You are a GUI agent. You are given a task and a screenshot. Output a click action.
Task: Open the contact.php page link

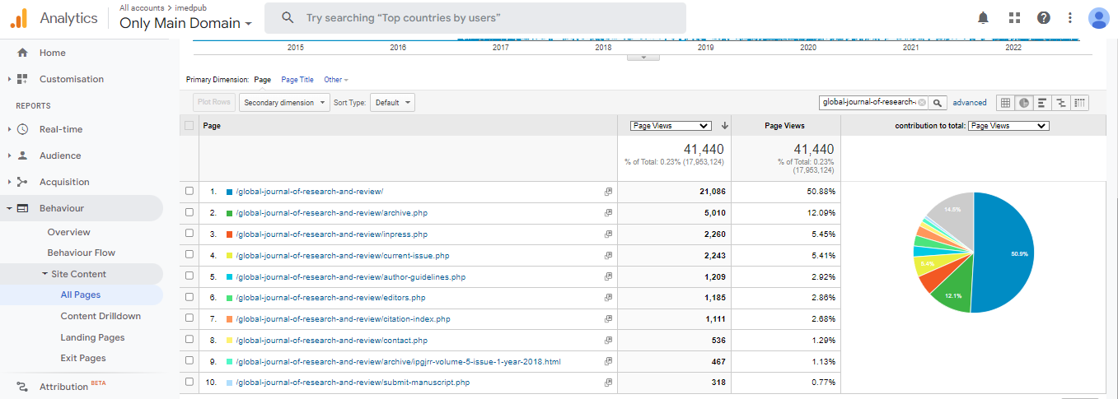331,340
